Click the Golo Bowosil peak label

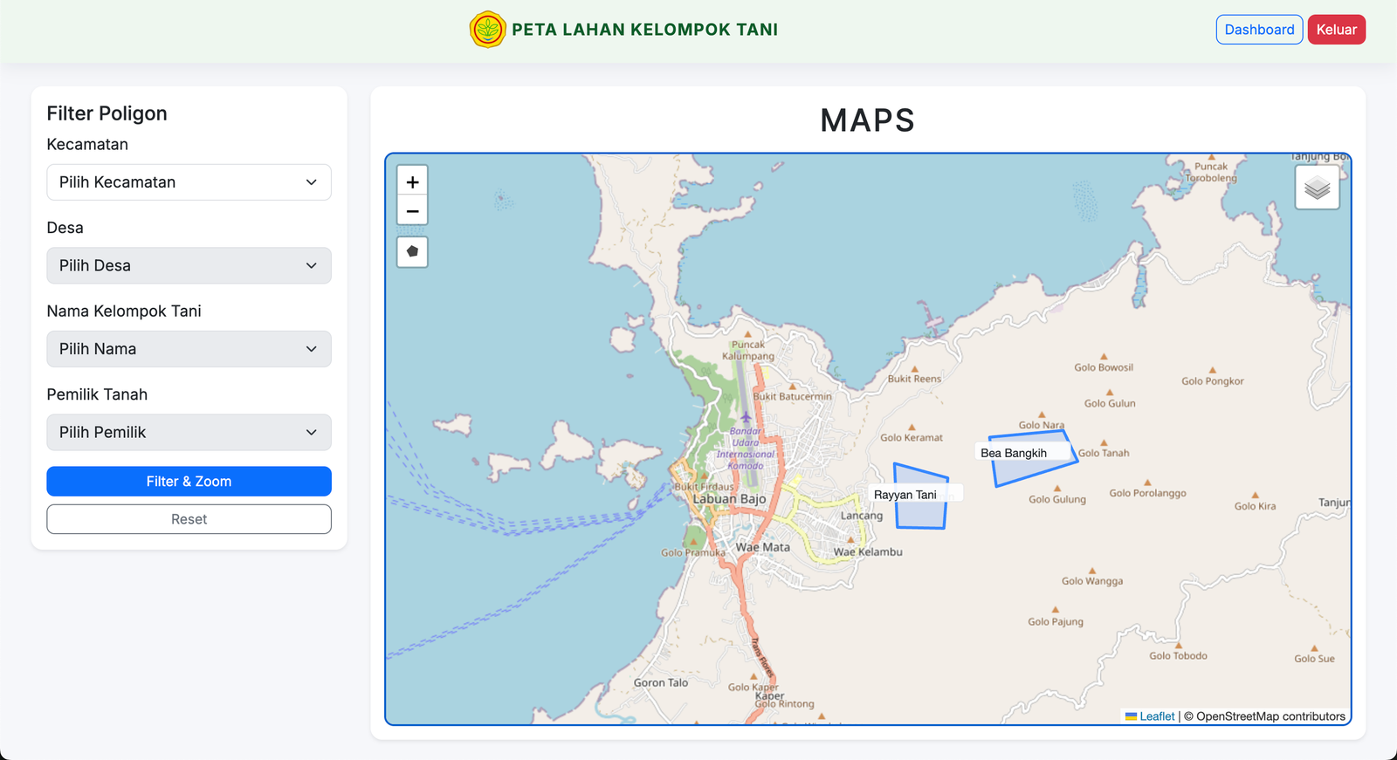1104,367
